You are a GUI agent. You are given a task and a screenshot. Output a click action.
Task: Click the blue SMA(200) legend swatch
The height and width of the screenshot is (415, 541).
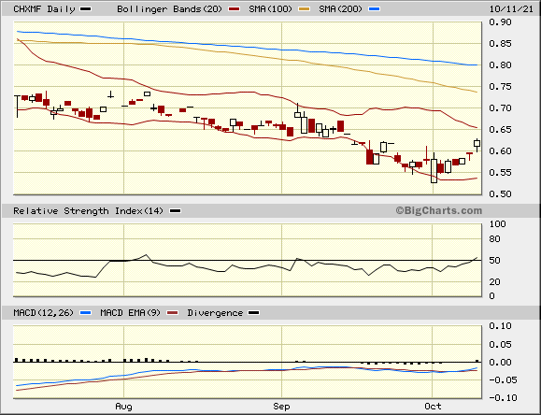point(375,9)
